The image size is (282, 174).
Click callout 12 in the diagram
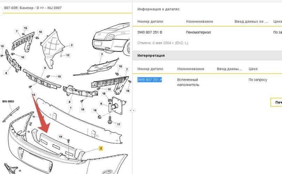(x=68, y=55)
